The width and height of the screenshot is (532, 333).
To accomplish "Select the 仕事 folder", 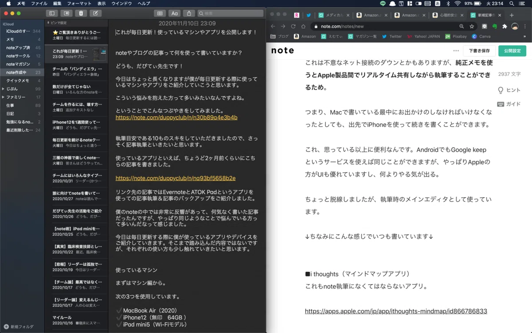I will (22, 105).
